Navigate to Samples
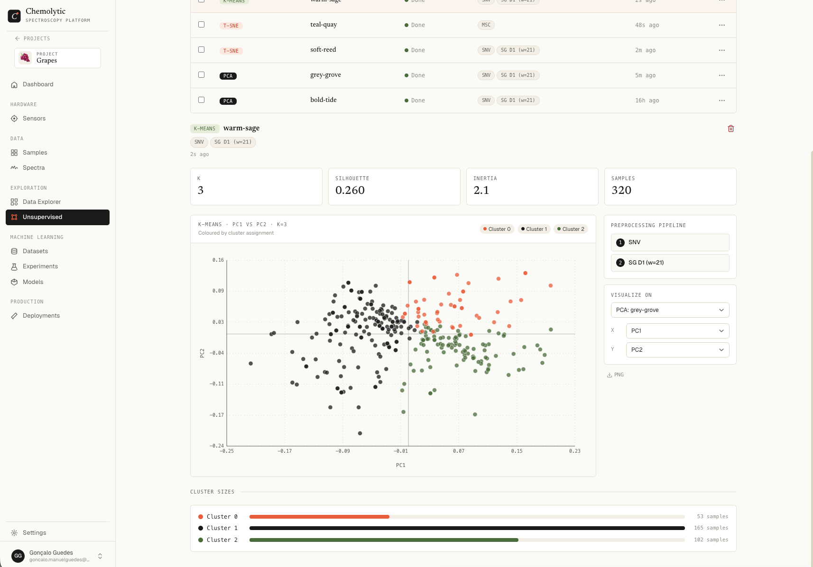The height and width of the screenshot is (567, 813). pos(57,153)
